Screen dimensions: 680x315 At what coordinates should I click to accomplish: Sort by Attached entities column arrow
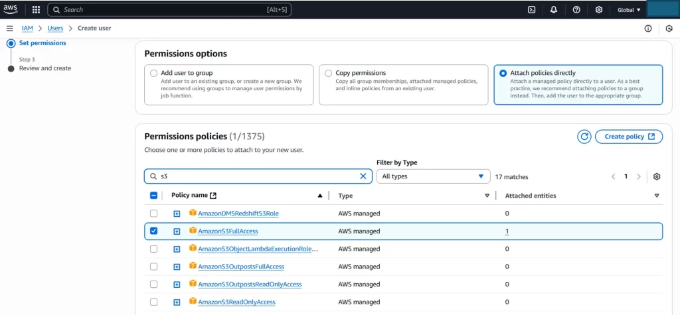point(657,196)
